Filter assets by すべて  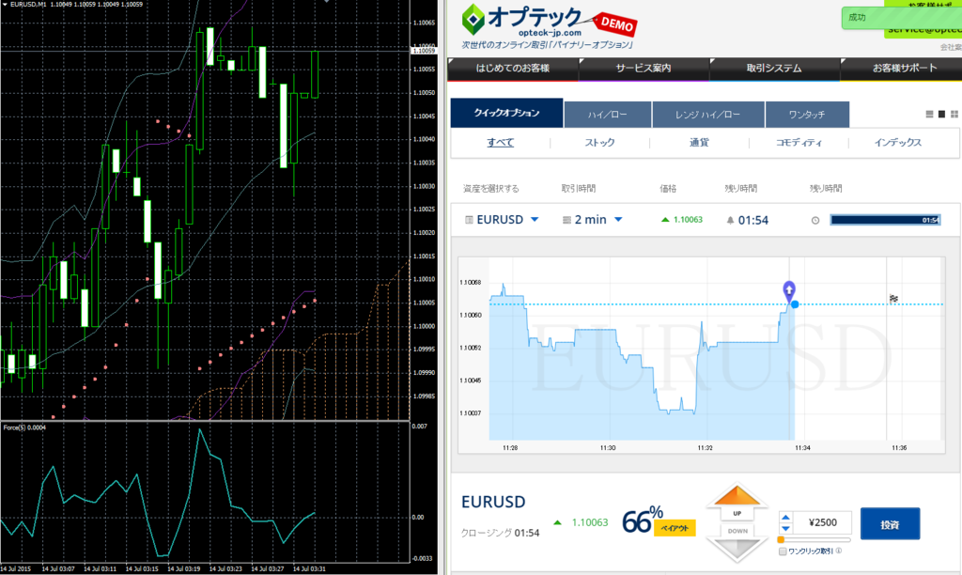click(501, 143)
